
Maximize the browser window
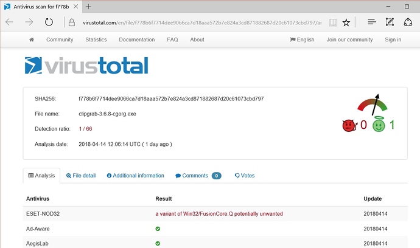407,7
